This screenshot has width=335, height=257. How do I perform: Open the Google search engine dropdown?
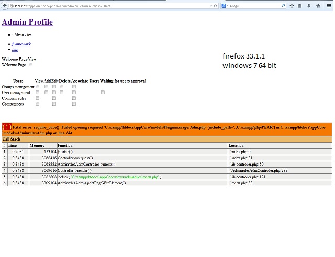point(226,6)
